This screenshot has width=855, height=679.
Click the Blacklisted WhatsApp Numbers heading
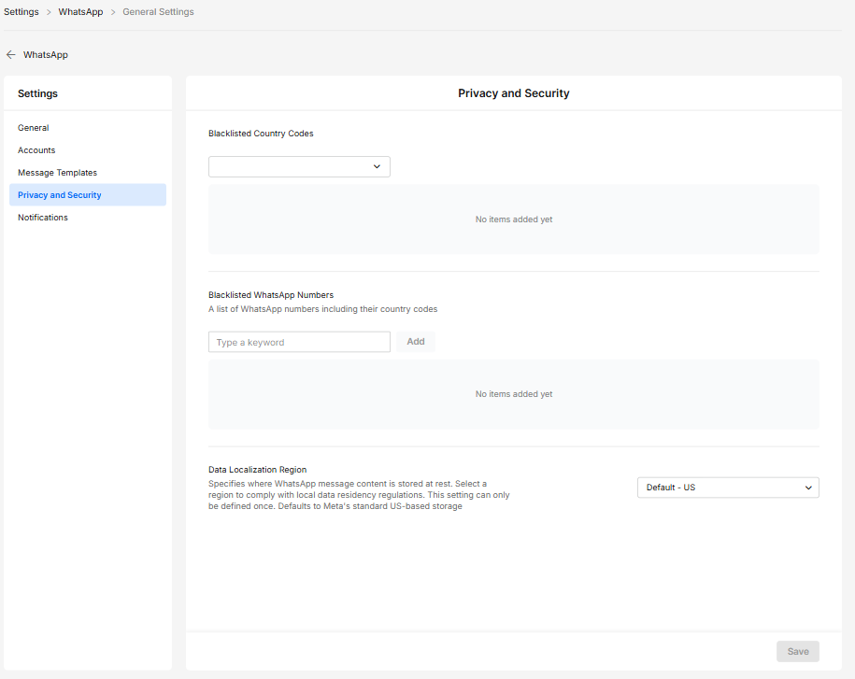pyautogui.click(x=271, y=295)
